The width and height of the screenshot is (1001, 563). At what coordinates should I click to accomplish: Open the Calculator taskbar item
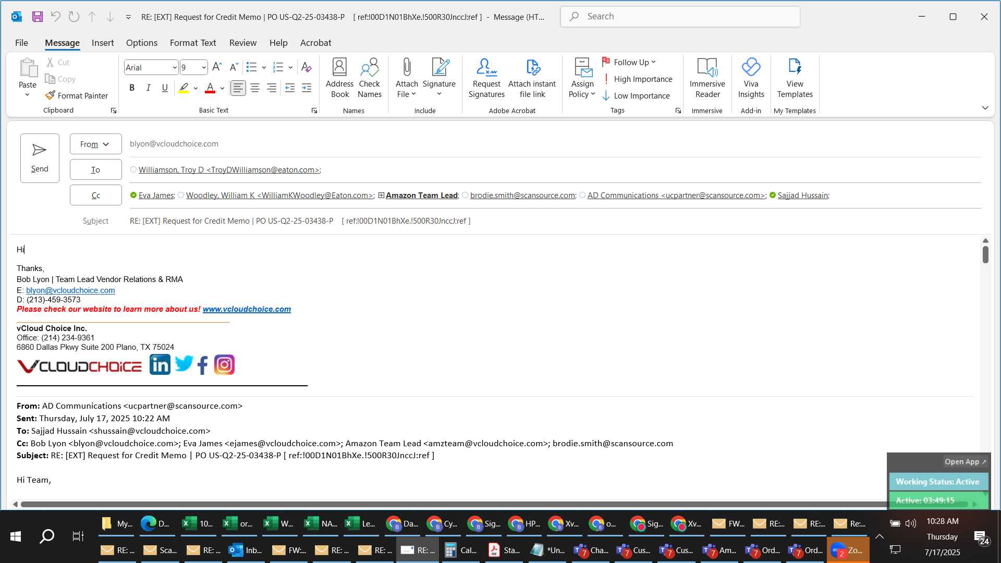pos(461,550)
